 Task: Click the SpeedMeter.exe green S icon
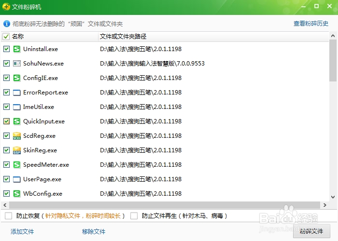pyautogui.click(x=17, y=165)
